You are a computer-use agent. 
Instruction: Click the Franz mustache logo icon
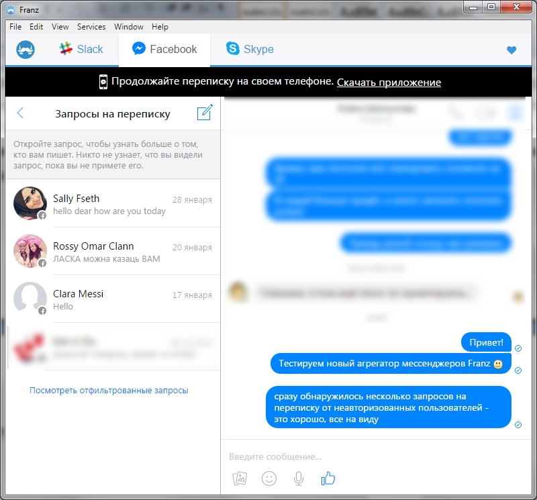point(26,49)
